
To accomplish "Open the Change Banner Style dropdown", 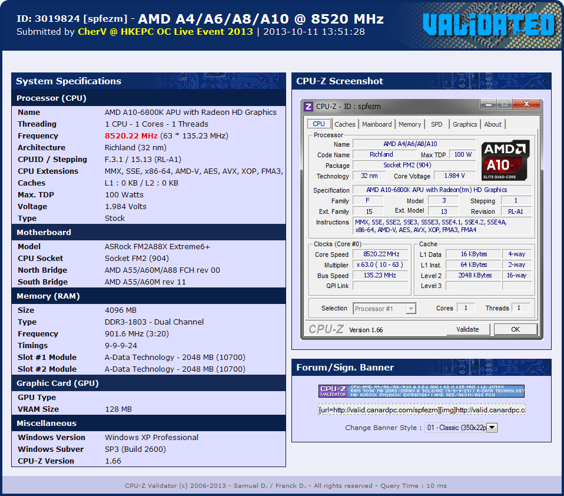I will click(x=461, y=428).
